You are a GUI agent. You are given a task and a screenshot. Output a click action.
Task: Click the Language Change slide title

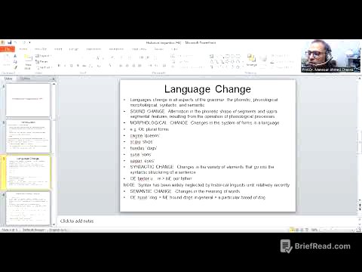point(207,89)
